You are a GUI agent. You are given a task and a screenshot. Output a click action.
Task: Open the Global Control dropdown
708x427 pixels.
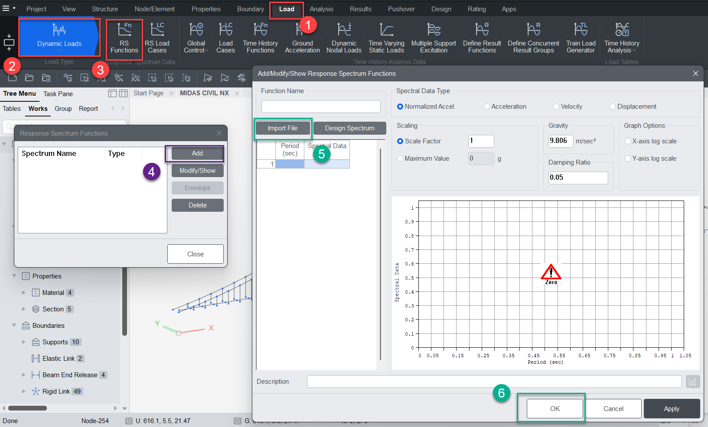196,38
